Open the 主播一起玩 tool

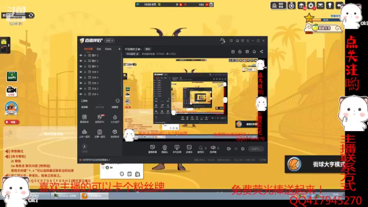[x=100, y=133]
